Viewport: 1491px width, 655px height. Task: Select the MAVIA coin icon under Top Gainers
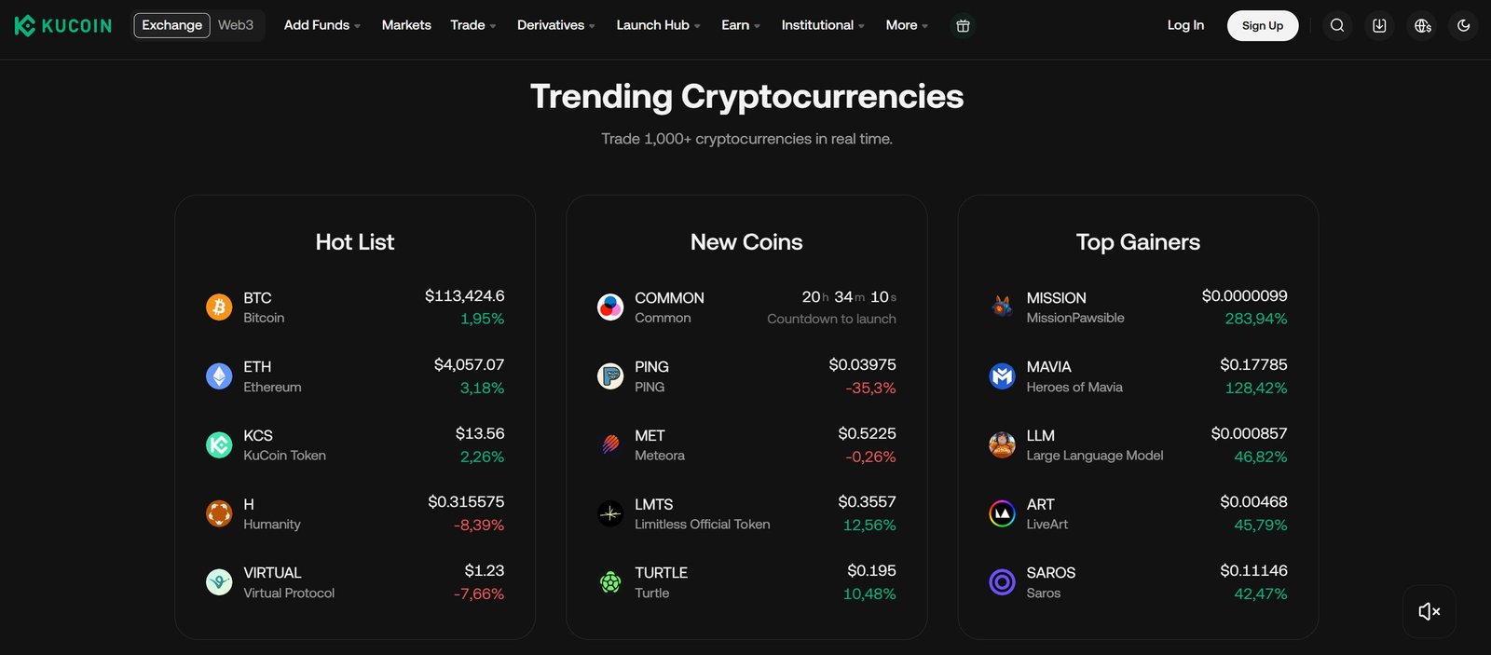[x=1002, y=375]
